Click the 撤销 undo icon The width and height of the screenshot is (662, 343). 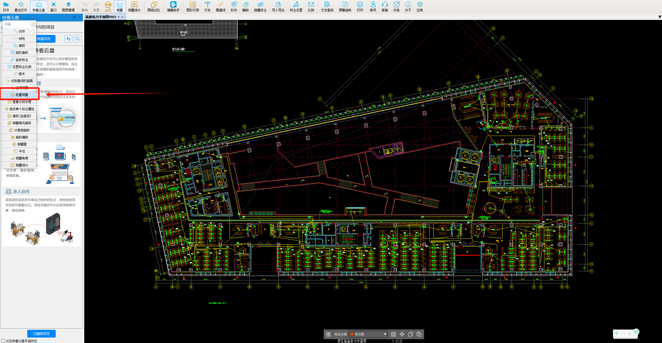[84, 7]
